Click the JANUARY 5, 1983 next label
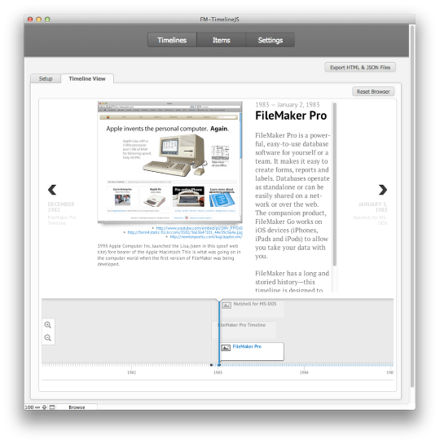 click(372, 207)
